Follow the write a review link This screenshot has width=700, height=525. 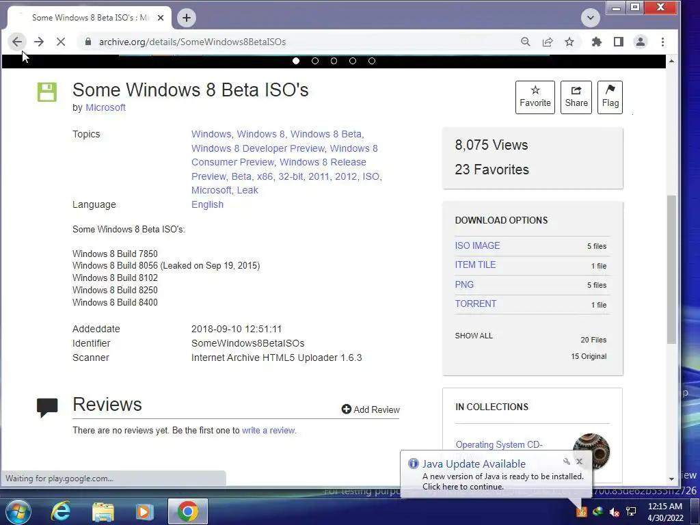[269, 431]
